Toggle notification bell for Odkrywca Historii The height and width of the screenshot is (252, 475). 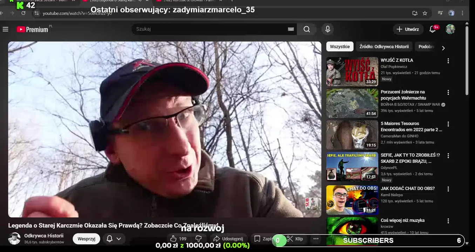(109, 239)
